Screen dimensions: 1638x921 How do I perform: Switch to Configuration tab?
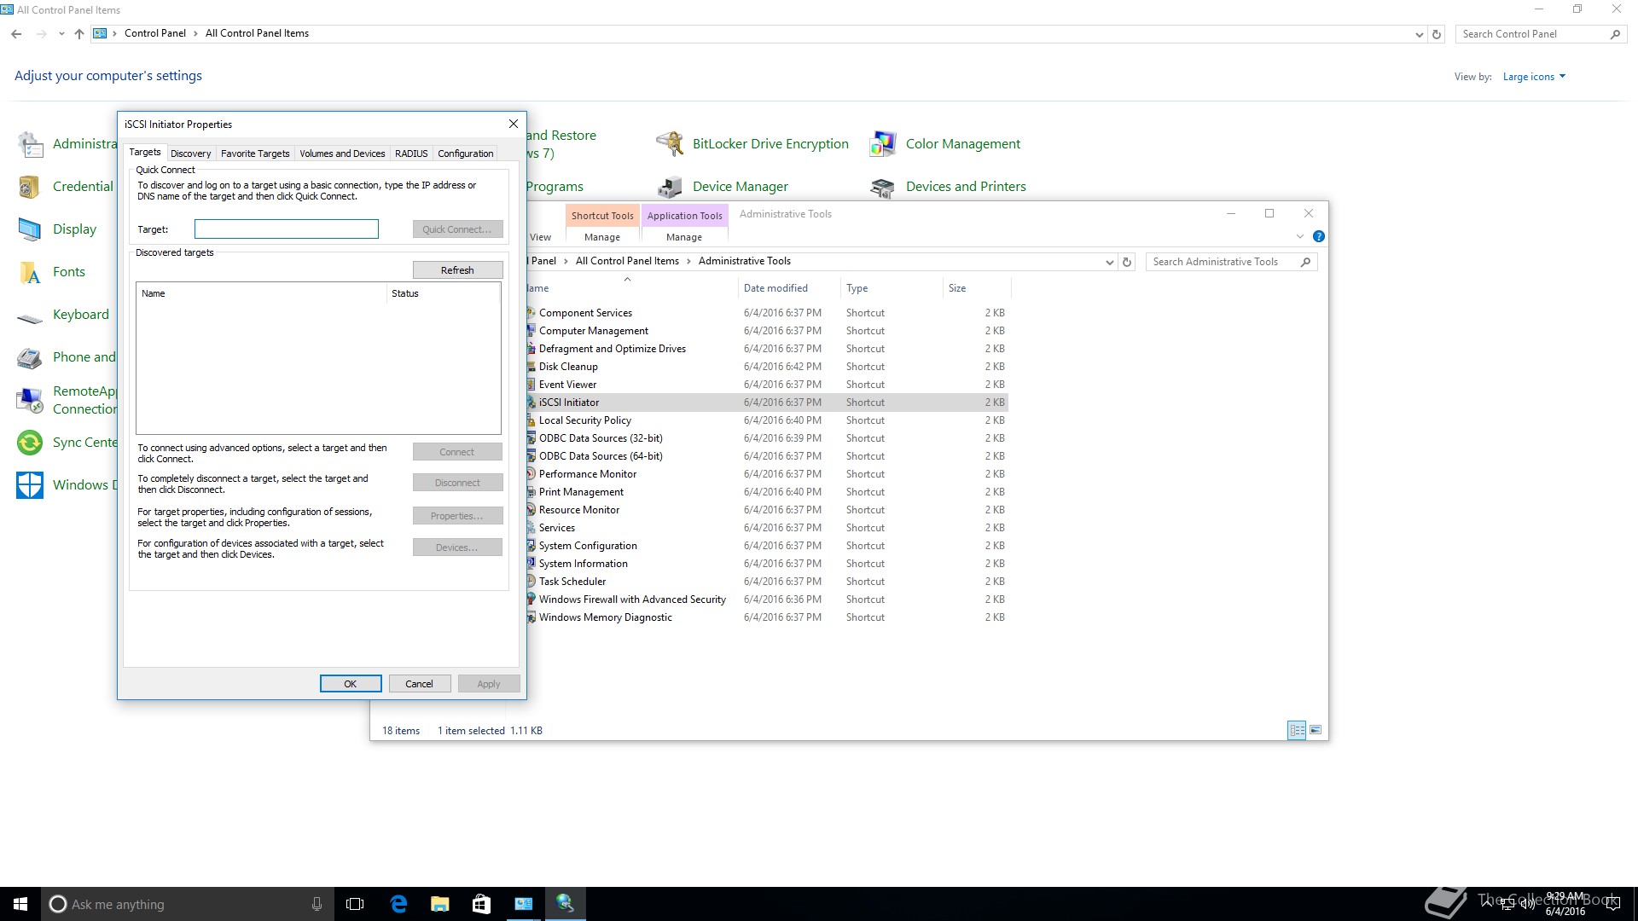466,153
